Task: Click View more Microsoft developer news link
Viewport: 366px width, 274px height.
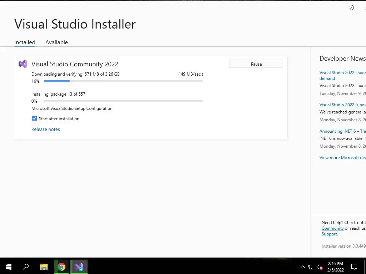Action: pyautogui.click(x=343, y=158)
